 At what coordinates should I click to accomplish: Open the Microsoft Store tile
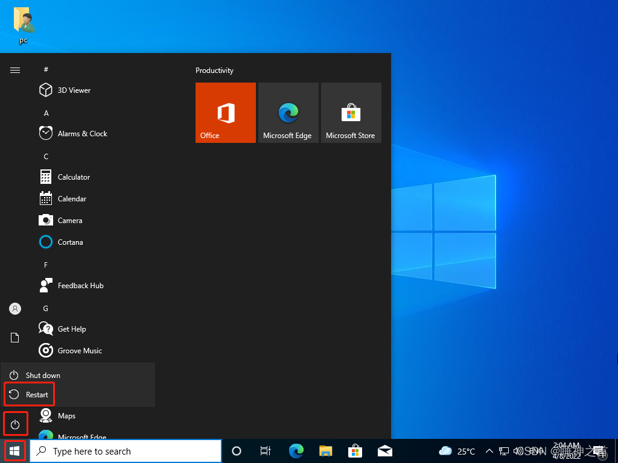tap(351, 113)
